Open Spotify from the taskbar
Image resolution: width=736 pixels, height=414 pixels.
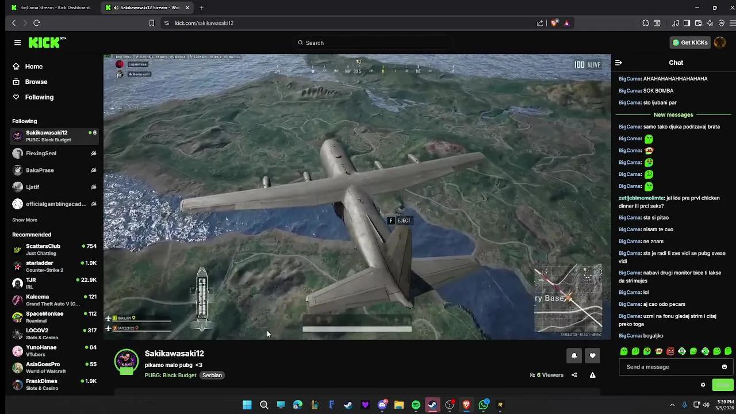click(x=416, y=405)
